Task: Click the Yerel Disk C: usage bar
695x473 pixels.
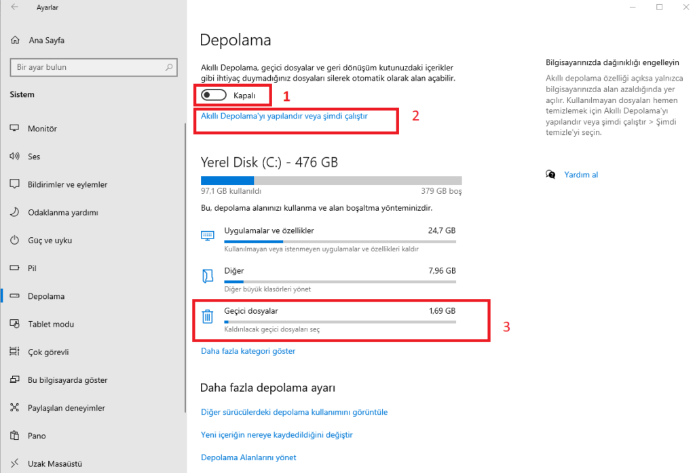Action: (x=331, y=180)
